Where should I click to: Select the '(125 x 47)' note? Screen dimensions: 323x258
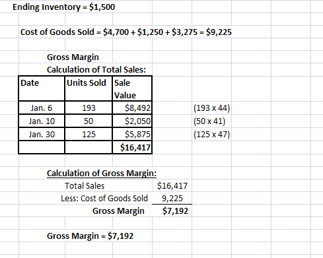211,135
